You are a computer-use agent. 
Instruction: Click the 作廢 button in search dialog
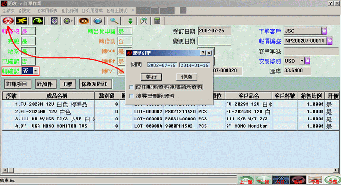pyautogui.click(x=187, y=77)
